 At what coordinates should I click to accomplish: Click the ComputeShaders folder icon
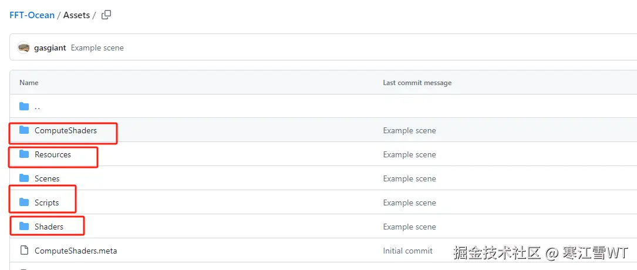click(x=24, y=130)
